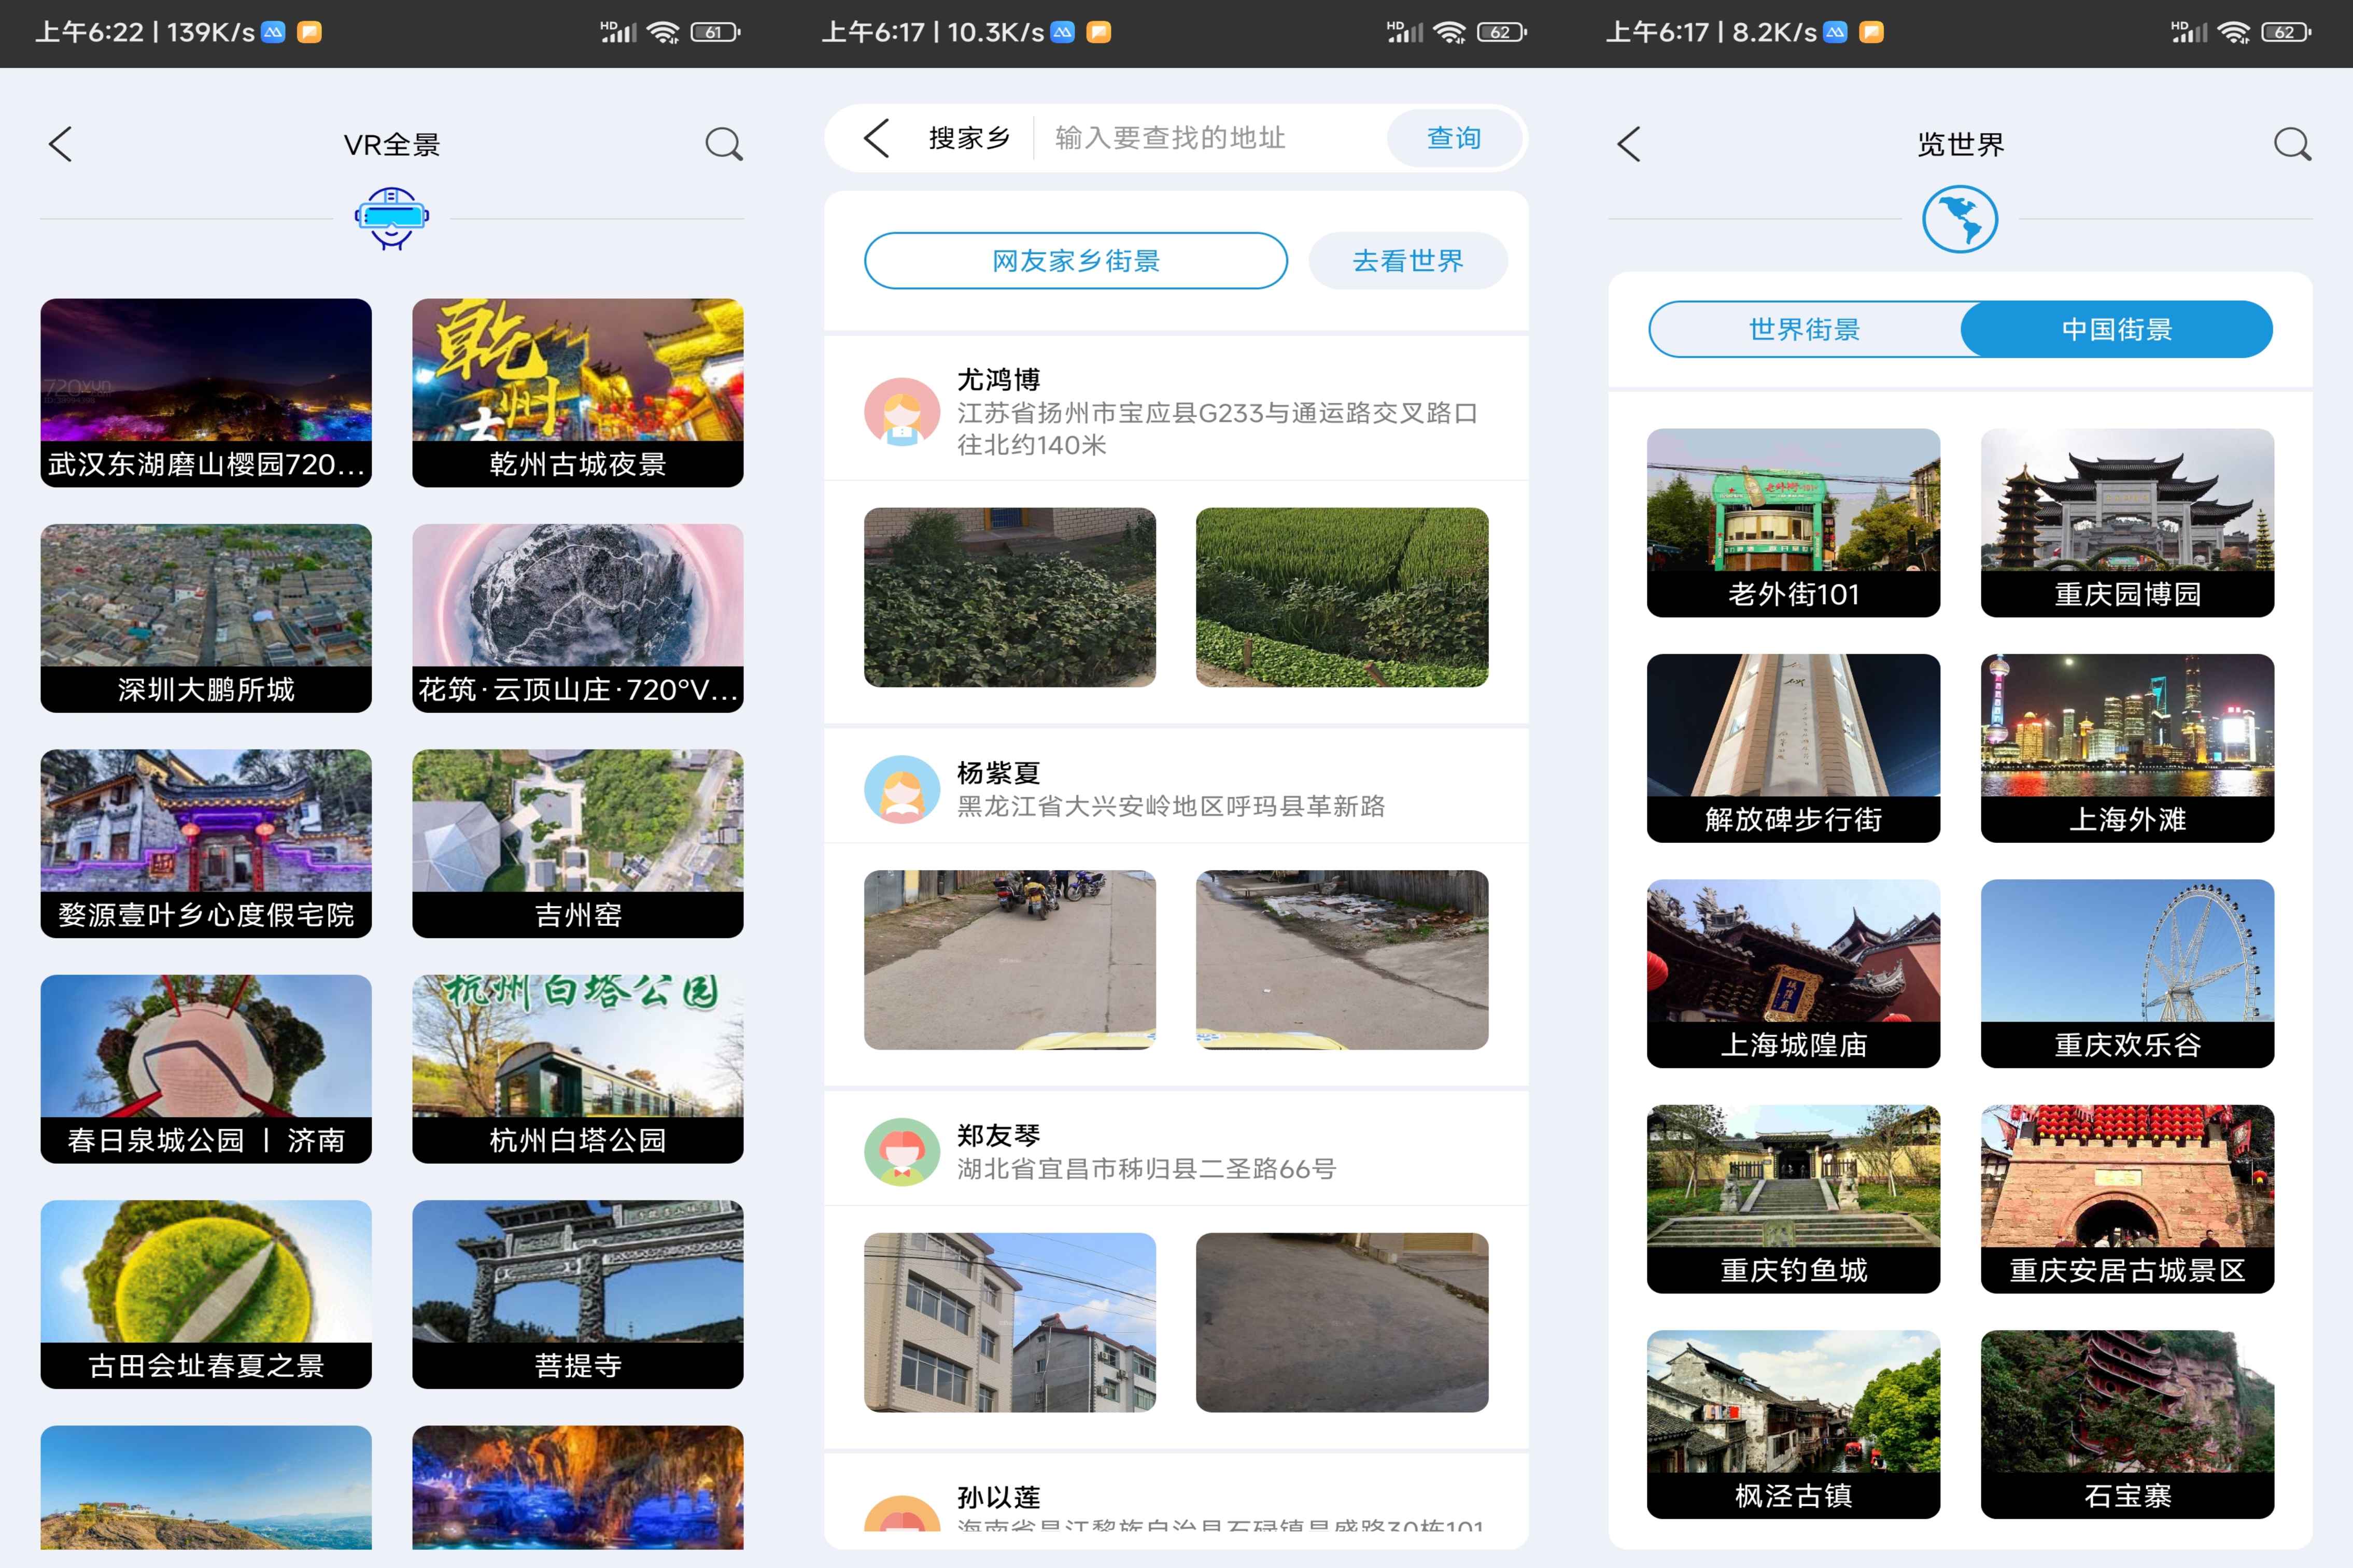Screen dimensions: 2353x1568
Task: Tap 杨紫夏's profile avatar
Action: coord(901,789)
